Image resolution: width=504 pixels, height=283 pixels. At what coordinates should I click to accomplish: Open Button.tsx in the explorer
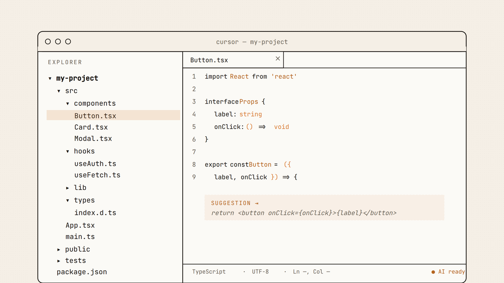[113, 116]
